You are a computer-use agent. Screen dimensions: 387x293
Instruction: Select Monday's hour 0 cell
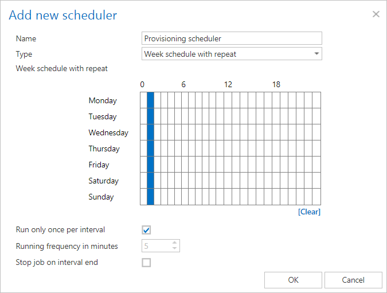[144, 100]
